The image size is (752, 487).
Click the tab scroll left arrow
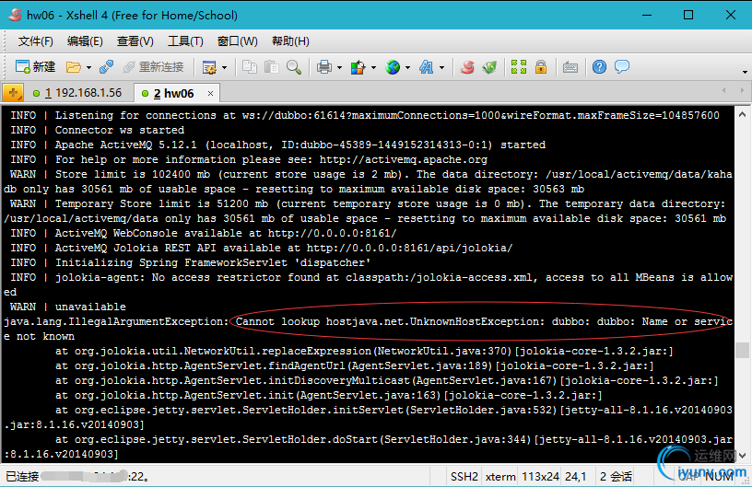click(x=724, y=90)
